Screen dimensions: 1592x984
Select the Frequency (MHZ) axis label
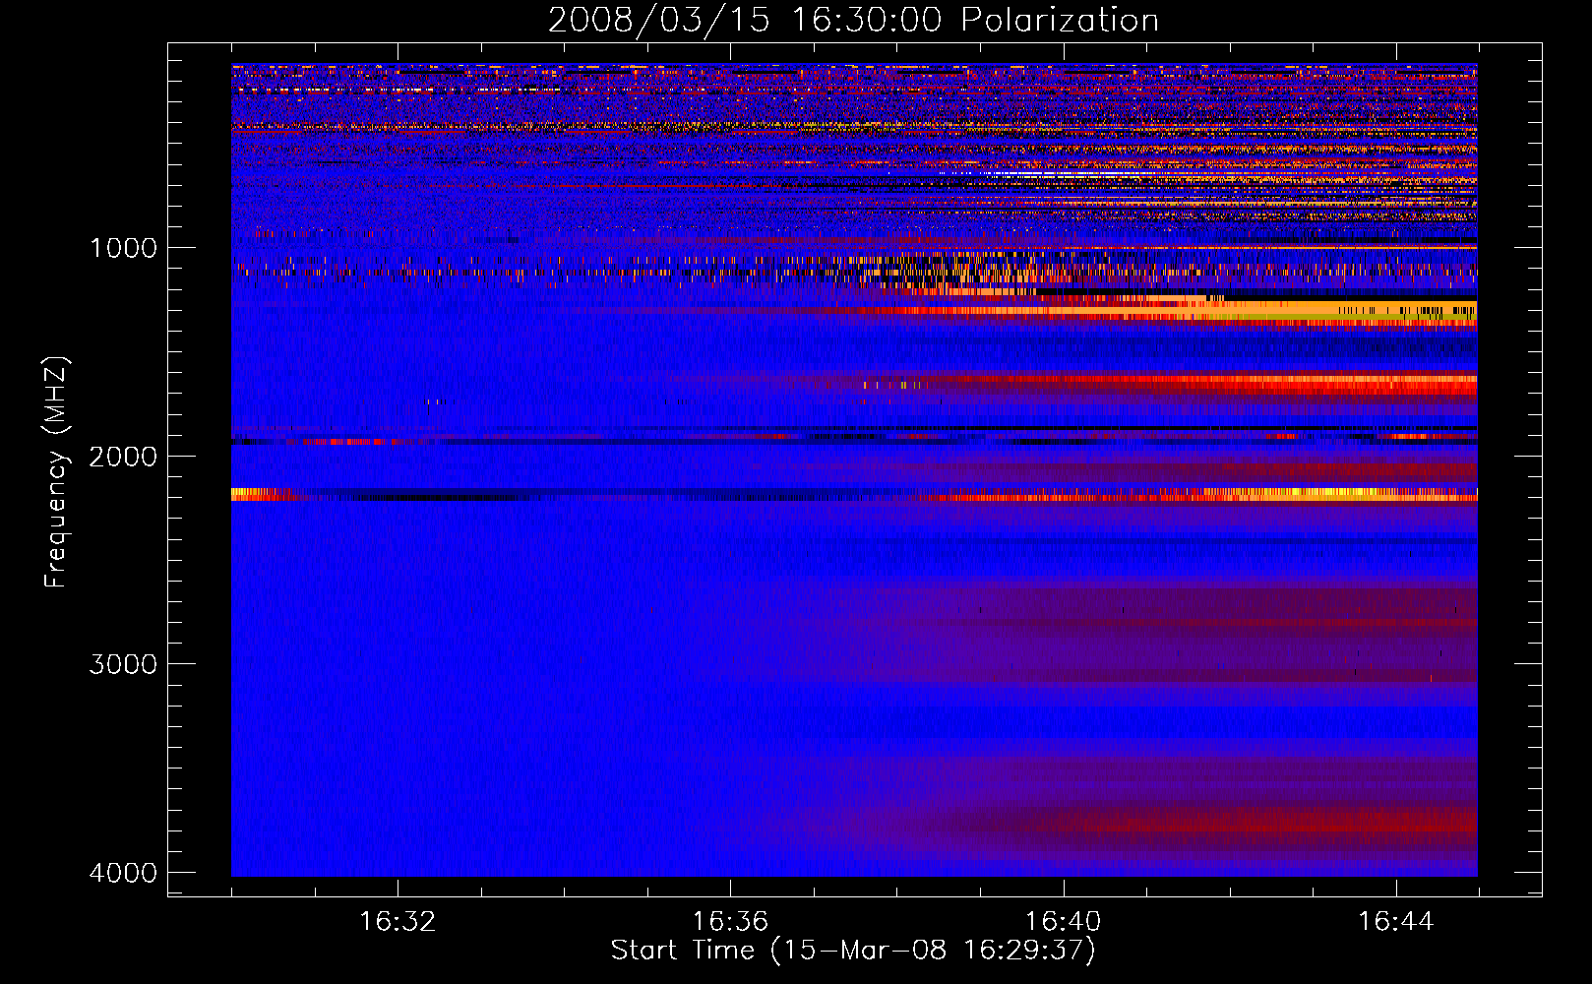click(x=57, y=472)
